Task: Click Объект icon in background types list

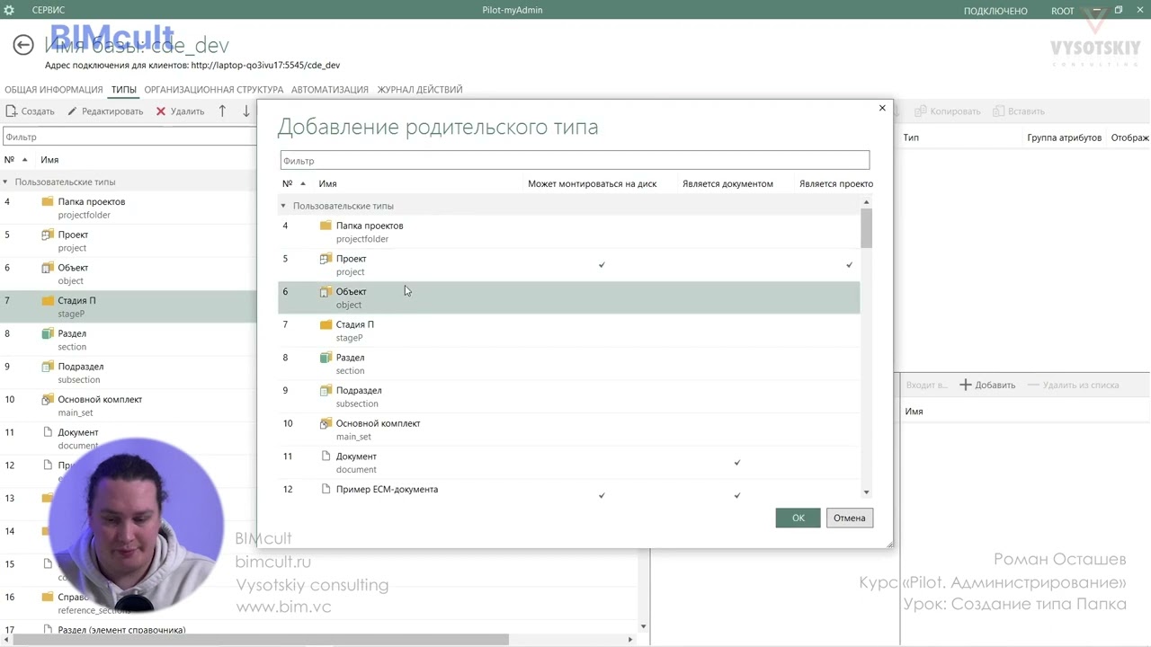Action: [48, 268]
